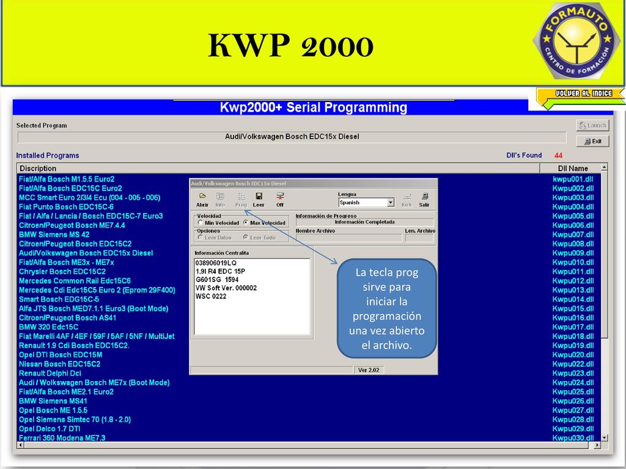This screenshot has width=626, height=469.
Task: Read the ECU with the Leer icon
Action: pyautogui.click(x=259, y=200)
